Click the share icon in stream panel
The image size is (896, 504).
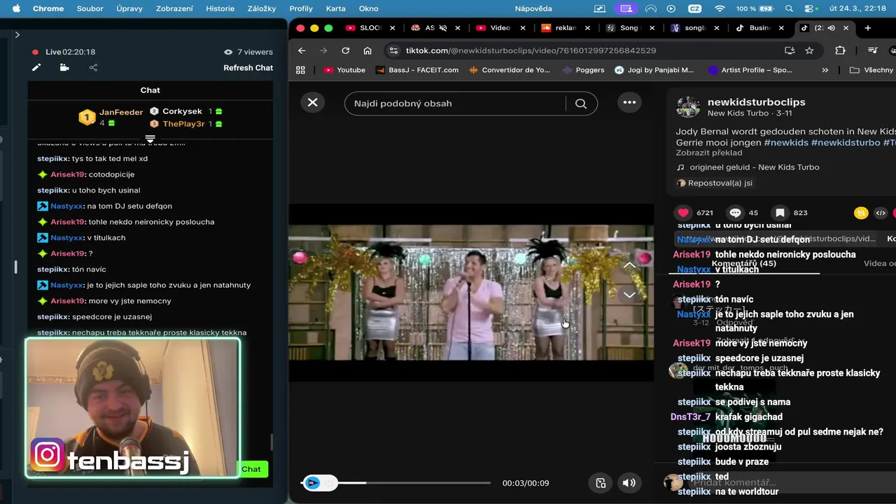(93, 68)
